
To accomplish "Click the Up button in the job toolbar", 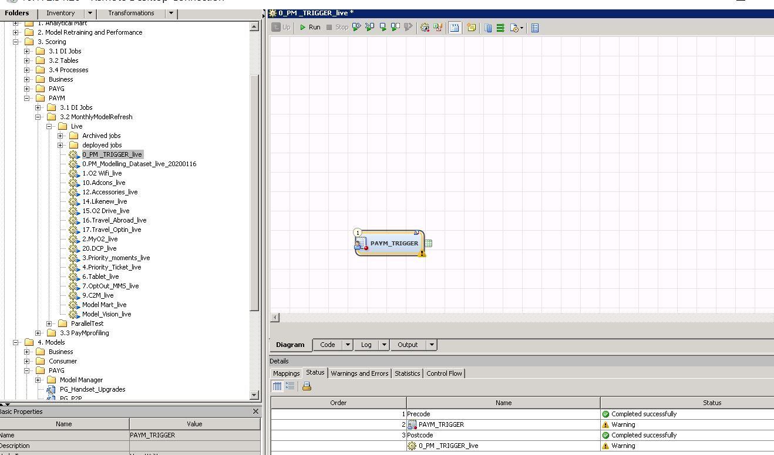I will tap(280, 27).
